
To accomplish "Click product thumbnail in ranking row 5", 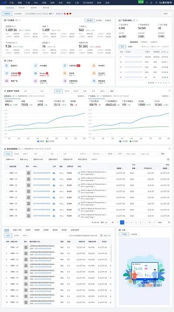I will click(26, 272).
